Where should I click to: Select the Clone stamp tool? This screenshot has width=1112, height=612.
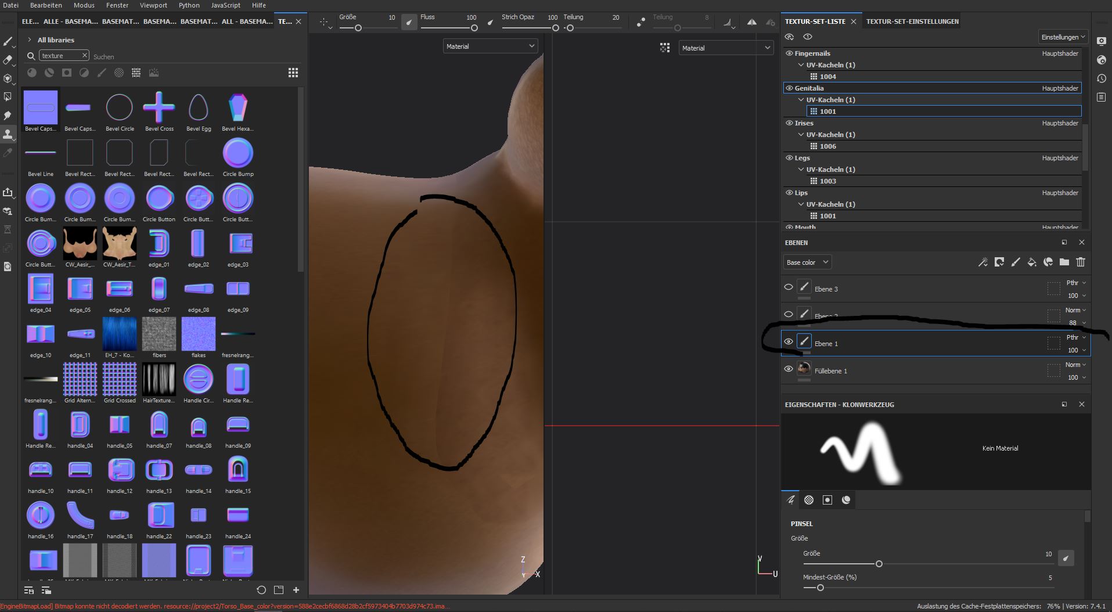click(8, 134)
